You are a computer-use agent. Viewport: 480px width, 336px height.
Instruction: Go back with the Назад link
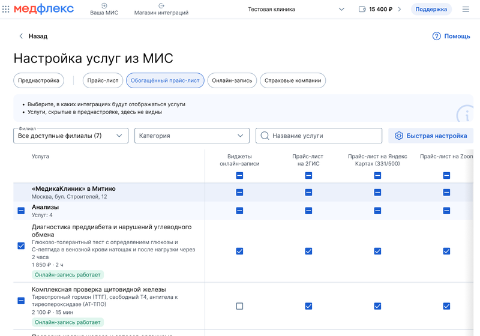(x=34, y=36)
